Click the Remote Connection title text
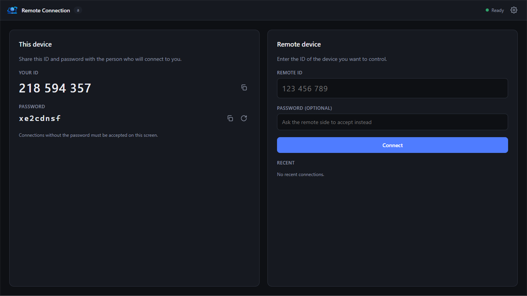527x296 pixels. click(46, 11)
